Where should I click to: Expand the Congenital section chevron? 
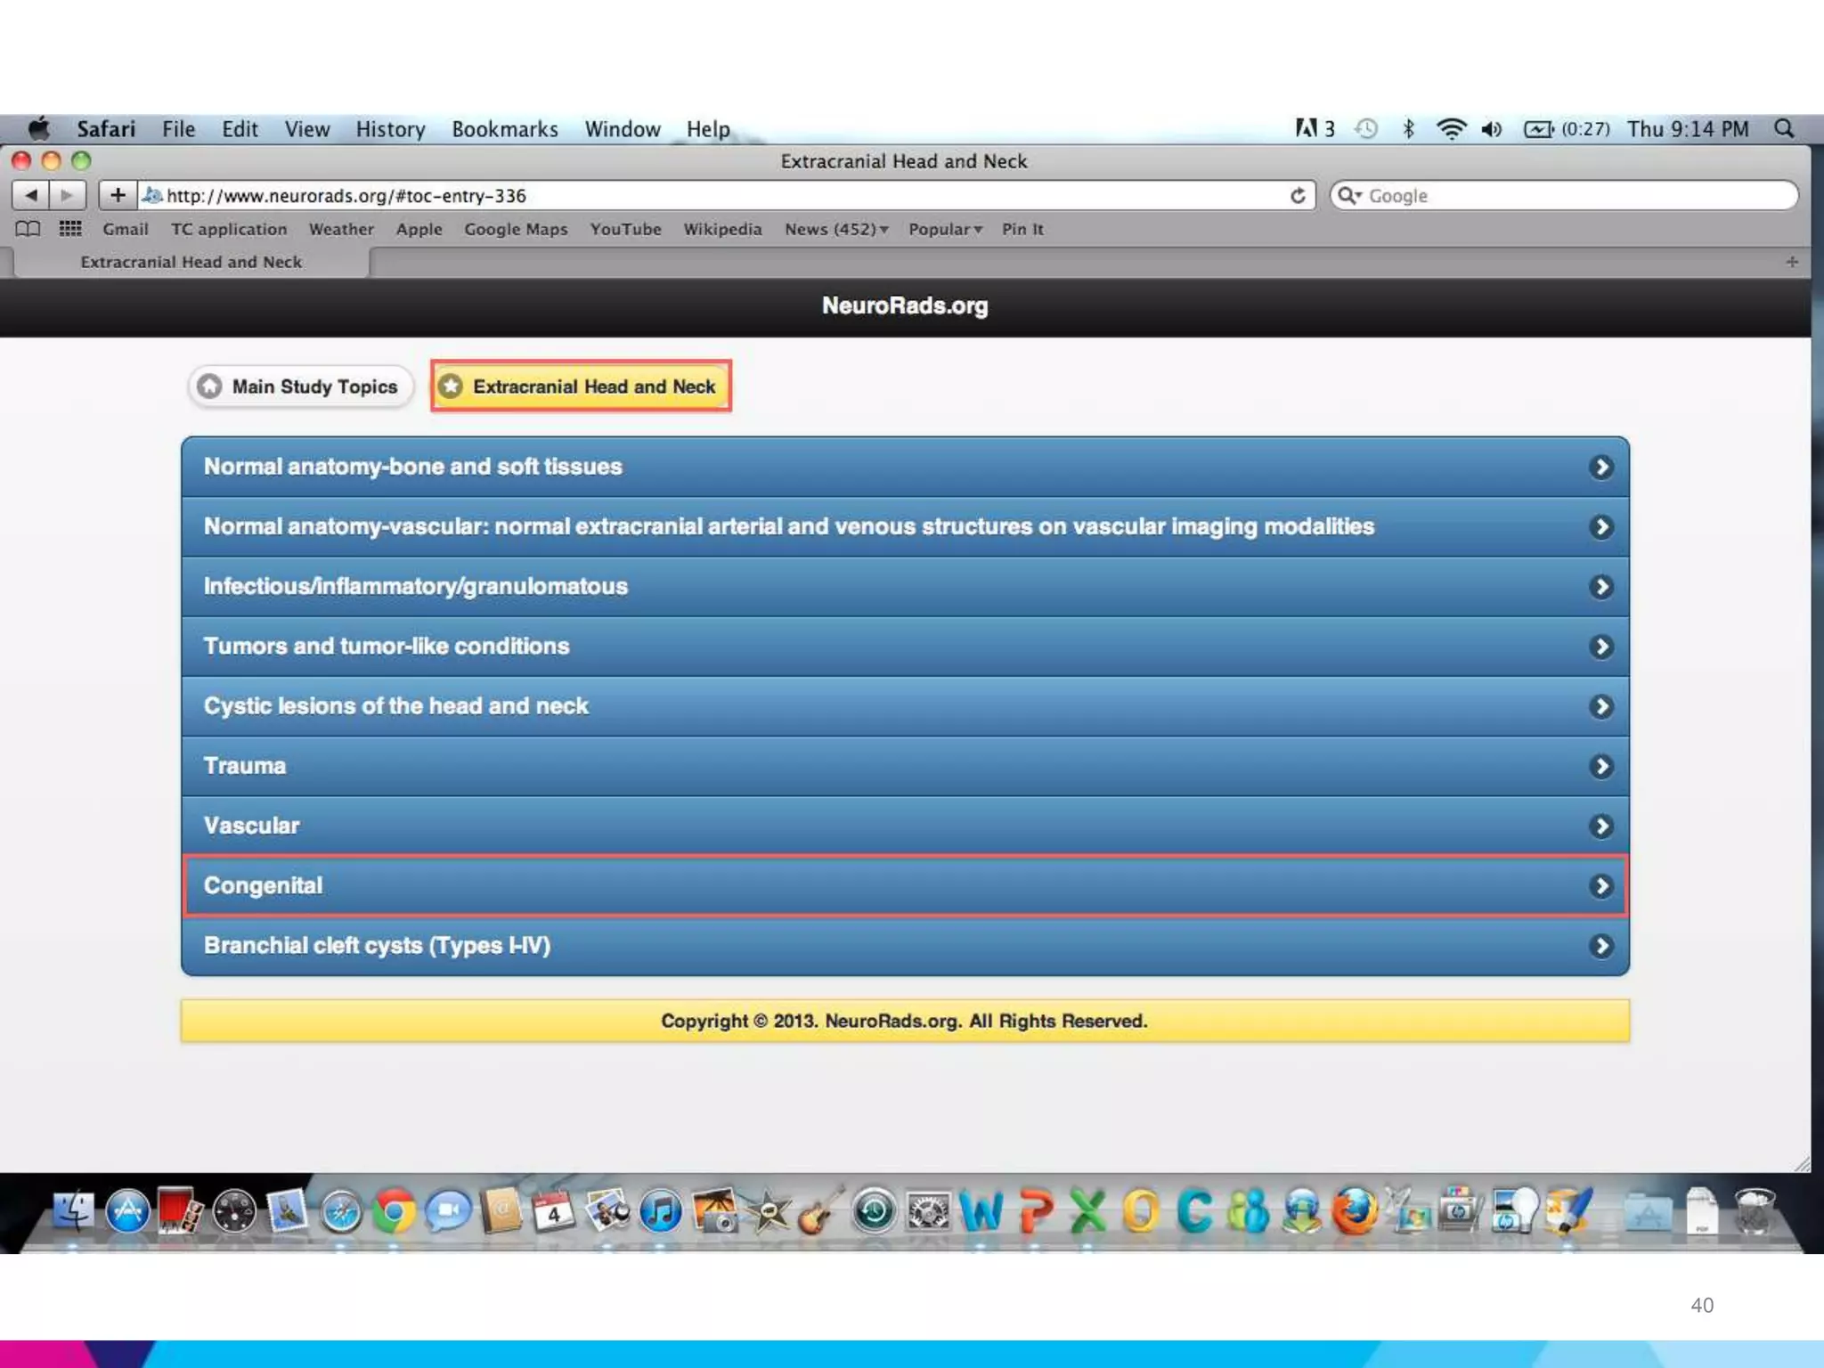tap(1600, 886)
